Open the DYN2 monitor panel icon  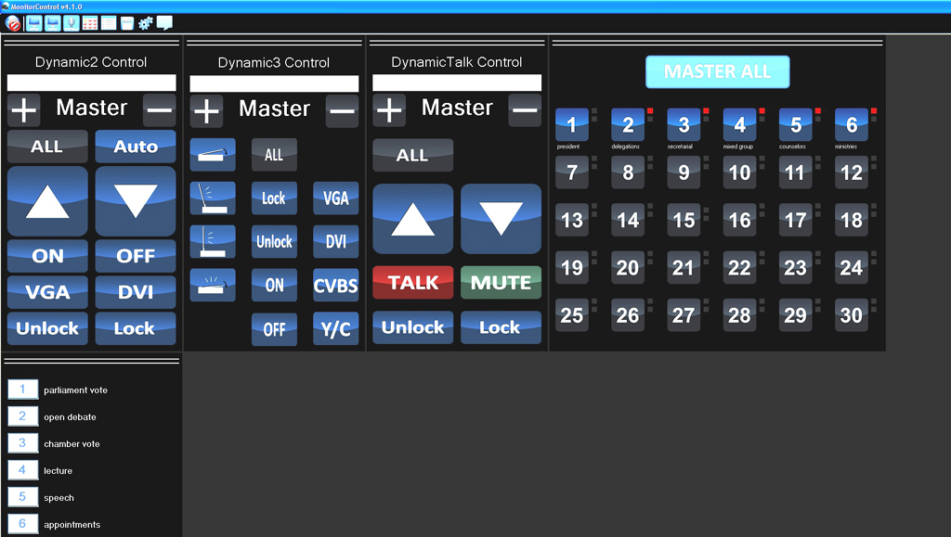point(33,23)
